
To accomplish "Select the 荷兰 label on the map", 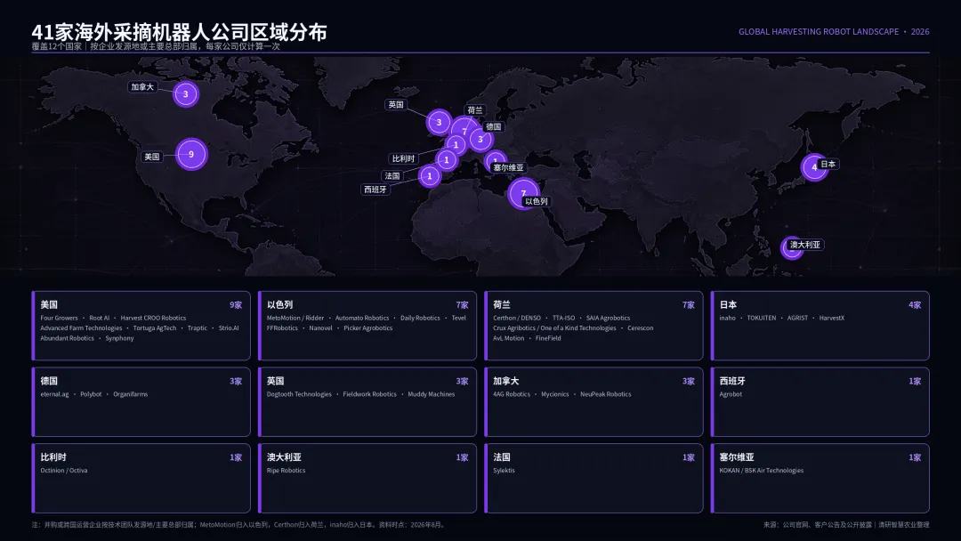I will pos(475,110).
